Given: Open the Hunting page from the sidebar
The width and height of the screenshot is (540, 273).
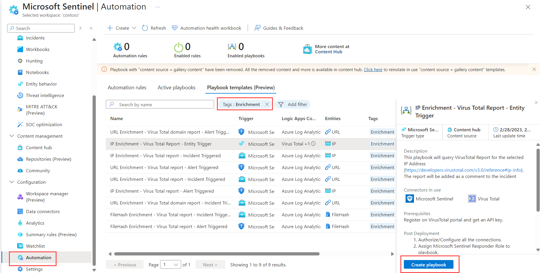Looking at the screenshot, I should (34, 61).
